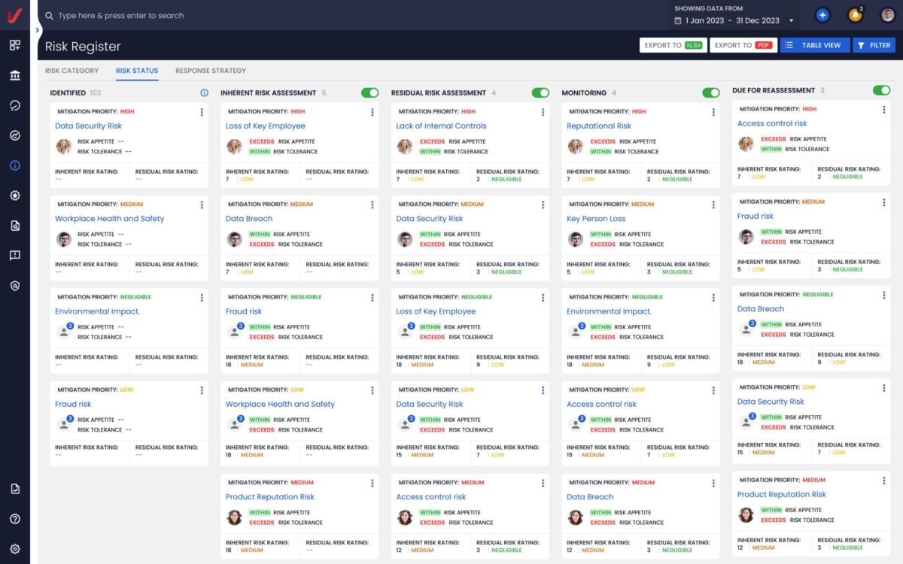
Task: Open the Workplace Health and Safety risk link
Action: click(109, 219)
